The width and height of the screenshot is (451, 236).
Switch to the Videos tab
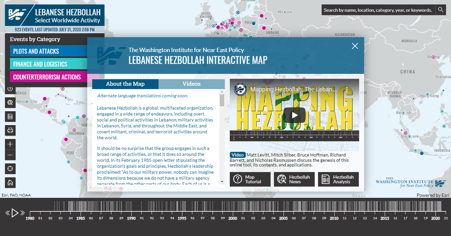(192, 84)
